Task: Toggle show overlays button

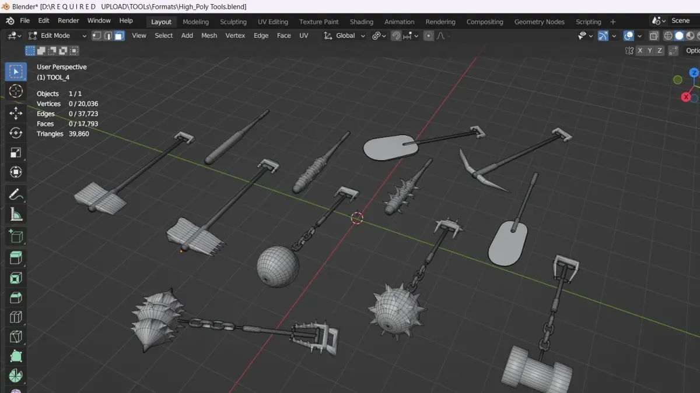Action: pyautogui.click(x=628, y=36)
